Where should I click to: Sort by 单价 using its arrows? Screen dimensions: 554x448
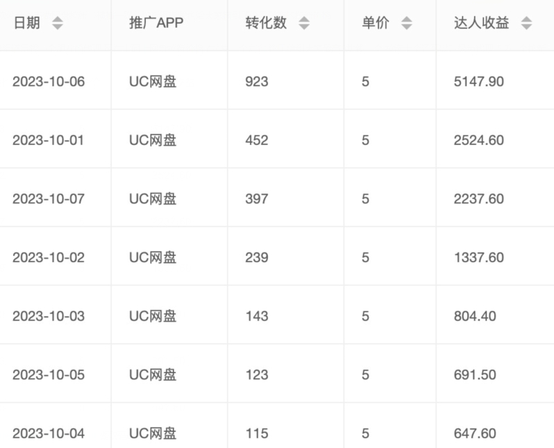coord(407,24)
